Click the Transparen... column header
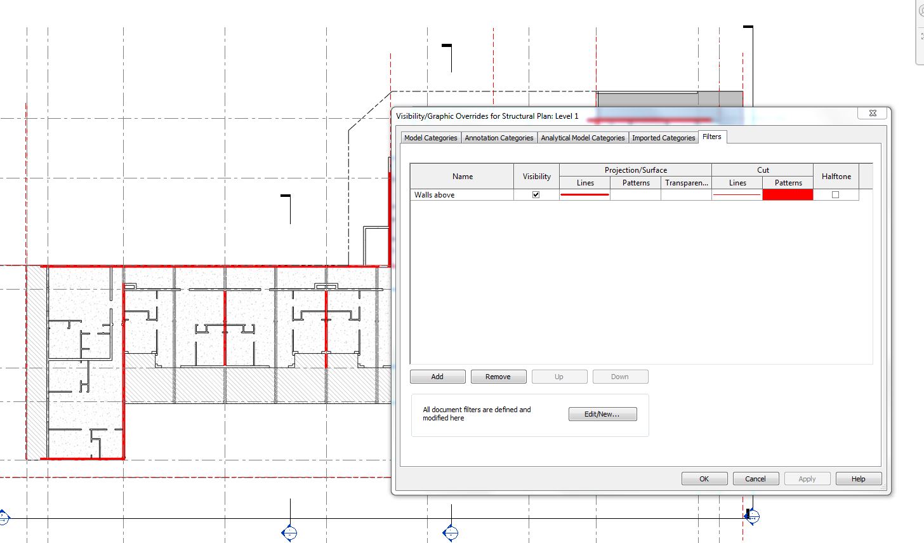Screen dimensions: 924x543 pos(686,183)
